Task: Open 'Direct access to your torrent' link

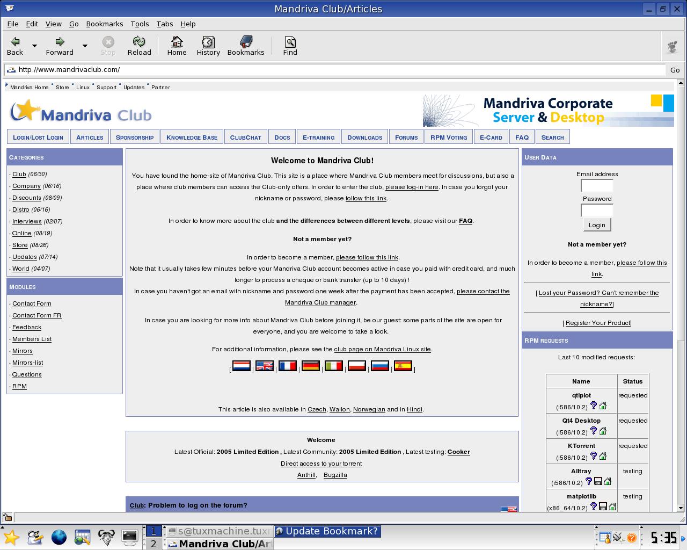Action: click(x=321, y=464)
